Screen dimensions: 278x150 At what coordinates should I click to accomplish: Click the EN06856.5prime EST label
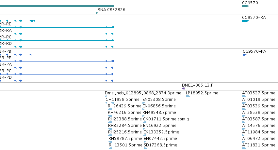pyautogui.click(x=159, y=106)
